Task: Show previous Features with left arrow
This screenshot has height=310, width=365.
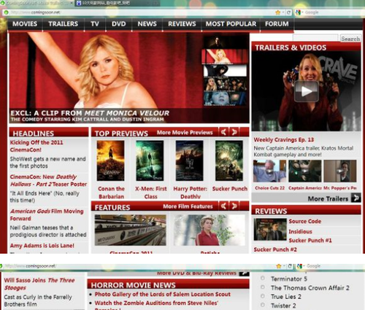Action: (223, 206)
